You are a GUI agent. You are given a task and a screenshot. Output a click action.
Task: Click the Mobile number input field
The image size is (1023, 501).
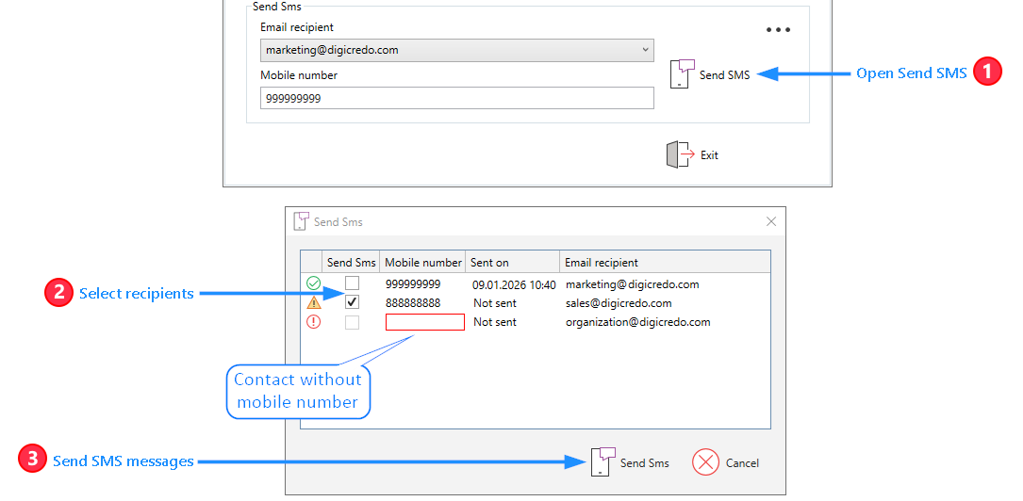pos(456,98)
